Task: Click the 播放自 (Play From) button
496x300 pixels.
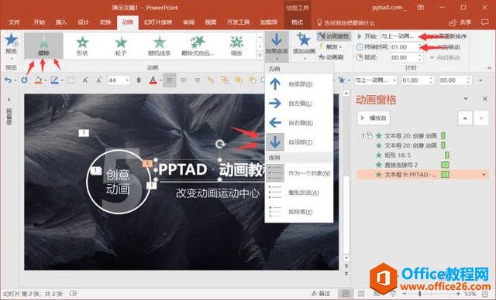Action: coord(374,118)
